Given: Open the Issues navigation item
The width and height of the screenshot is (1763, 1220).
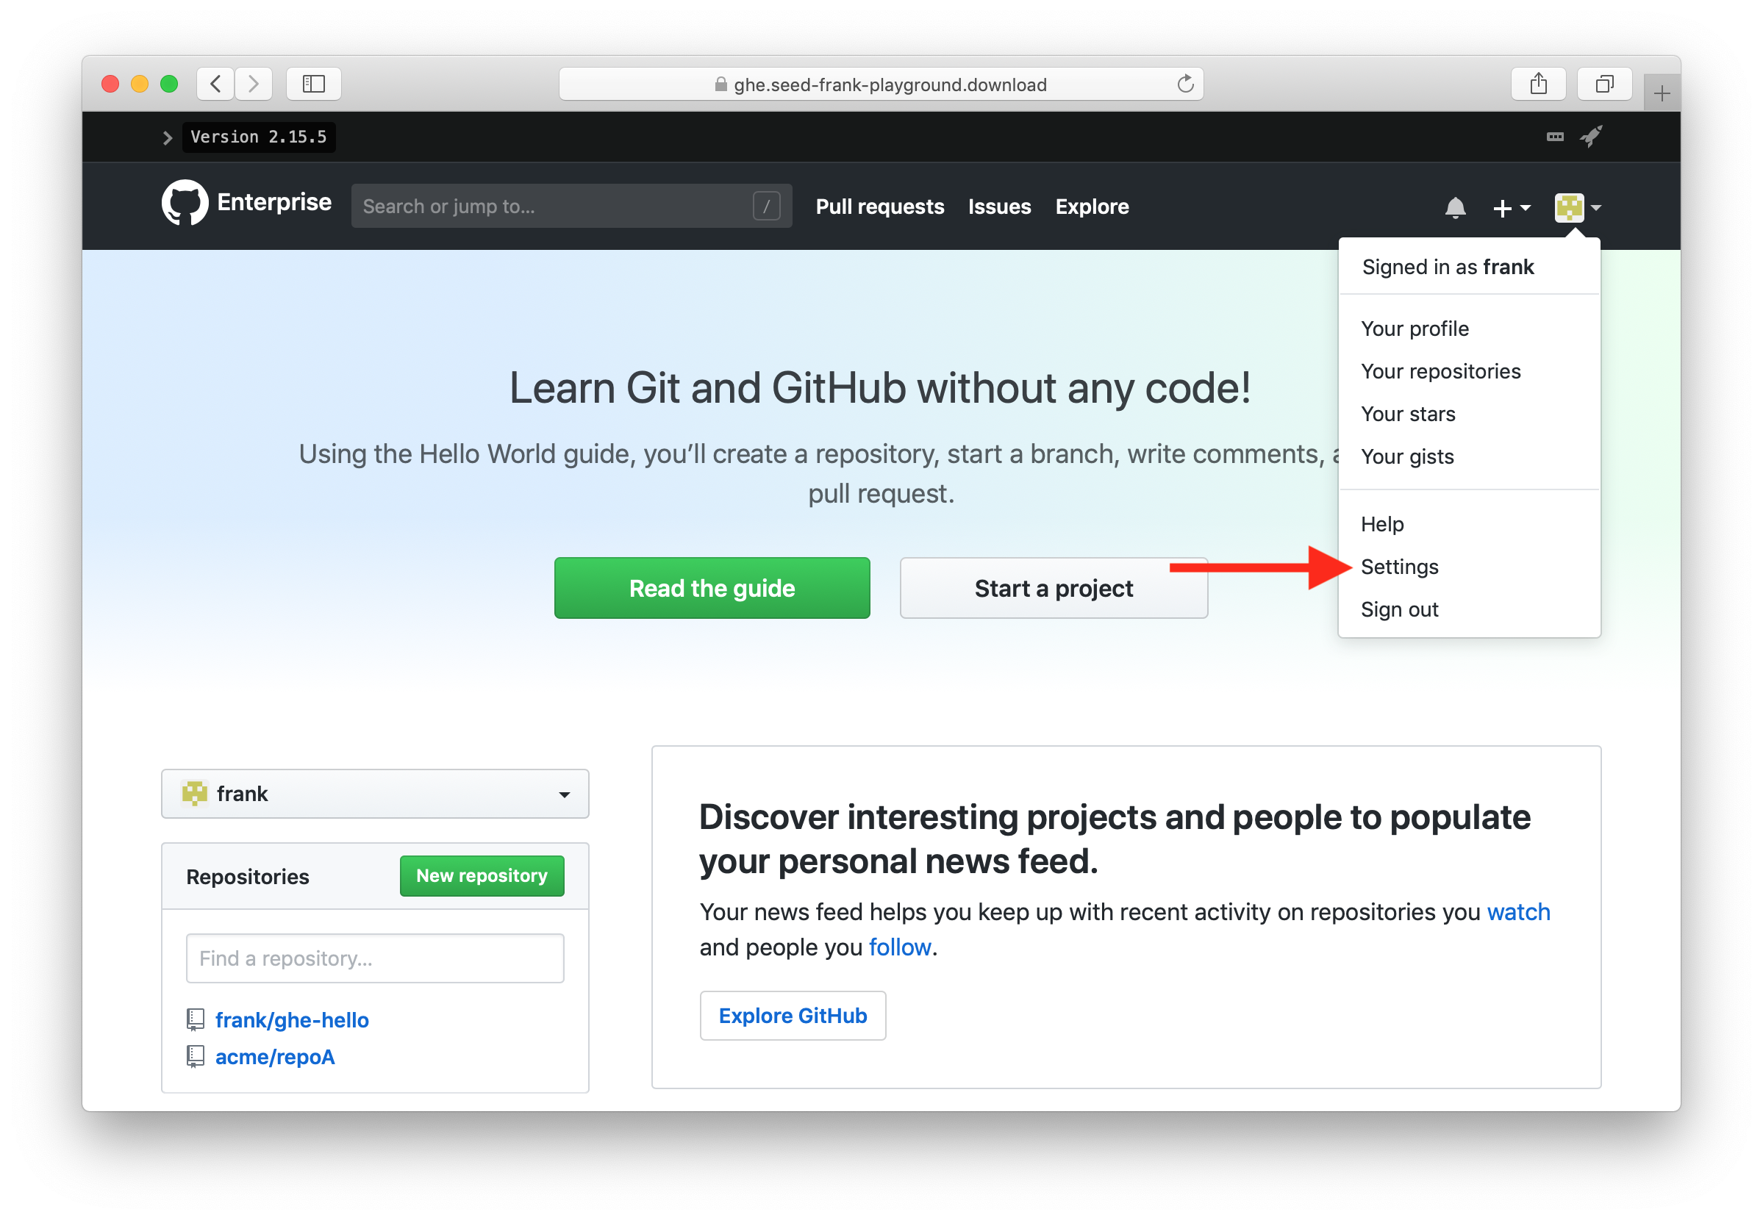Looking at the screenshot, I should coord(999,207).
